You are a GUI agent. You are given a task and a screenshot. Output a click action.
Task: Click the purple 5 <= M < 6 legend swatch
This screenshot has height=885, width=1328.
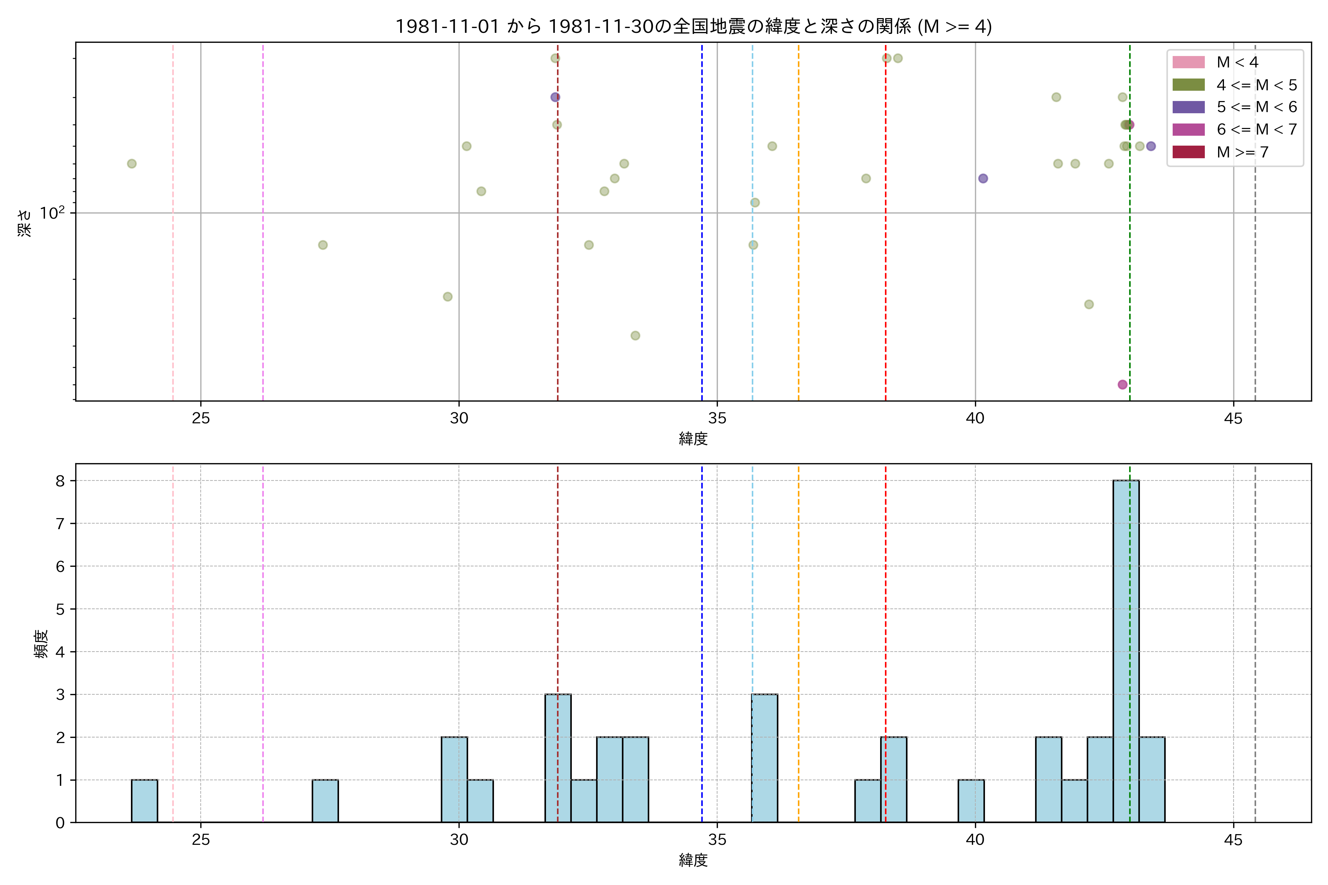pos(1188,107)
